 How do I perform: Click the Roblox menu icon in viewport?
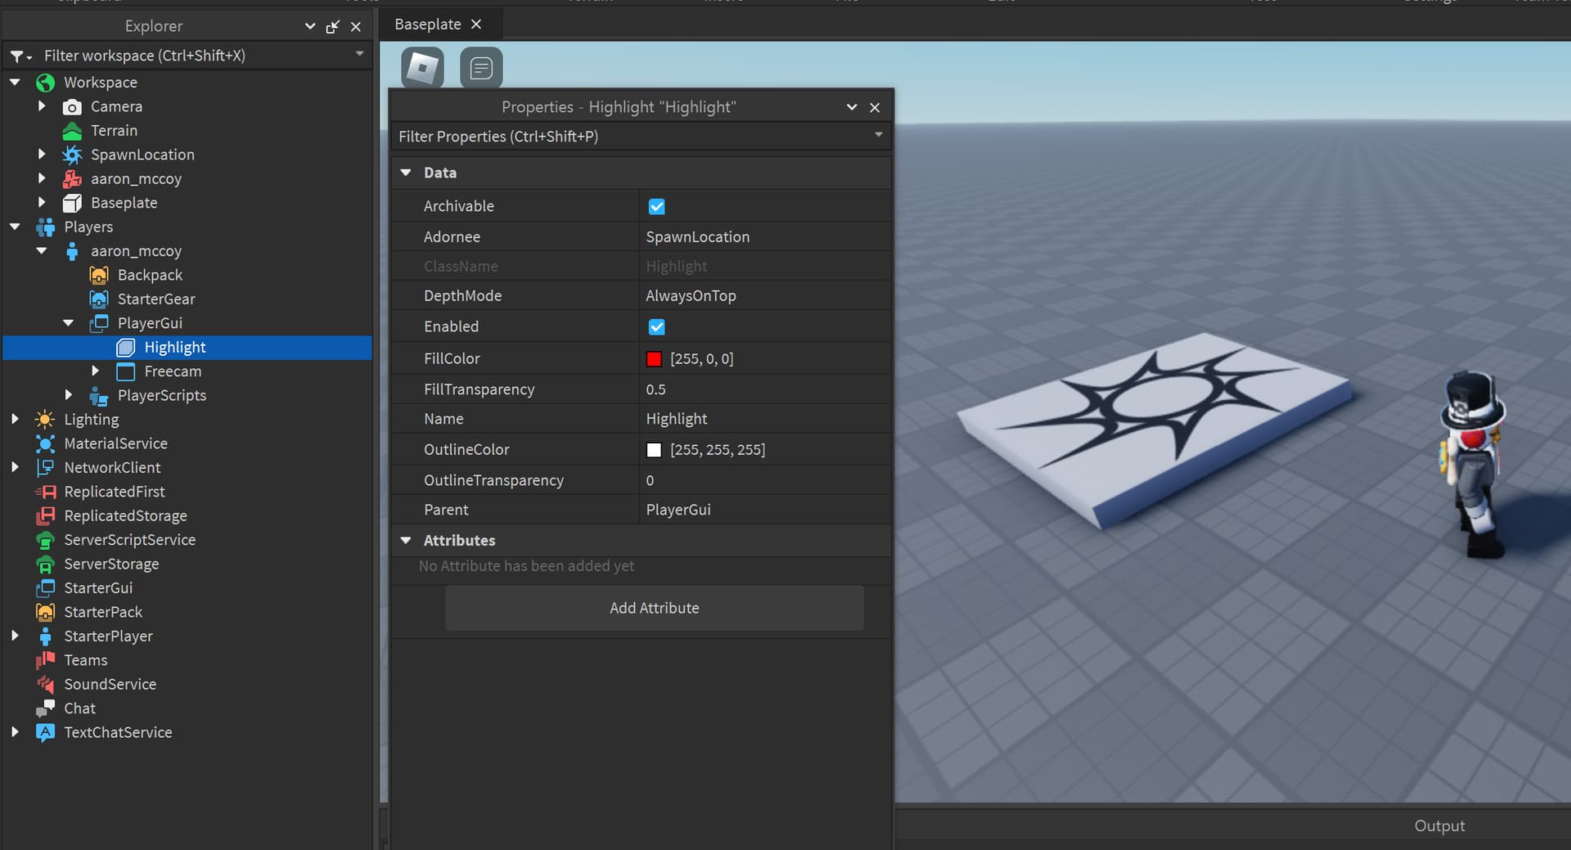click(422, 67)
